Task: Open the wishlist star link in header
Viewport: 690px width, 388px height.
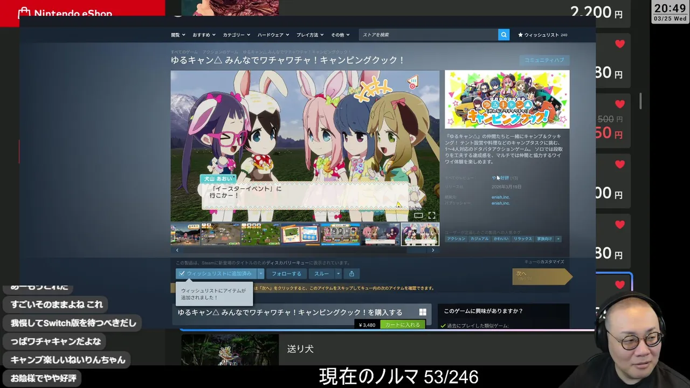Action: coord(542,35)
